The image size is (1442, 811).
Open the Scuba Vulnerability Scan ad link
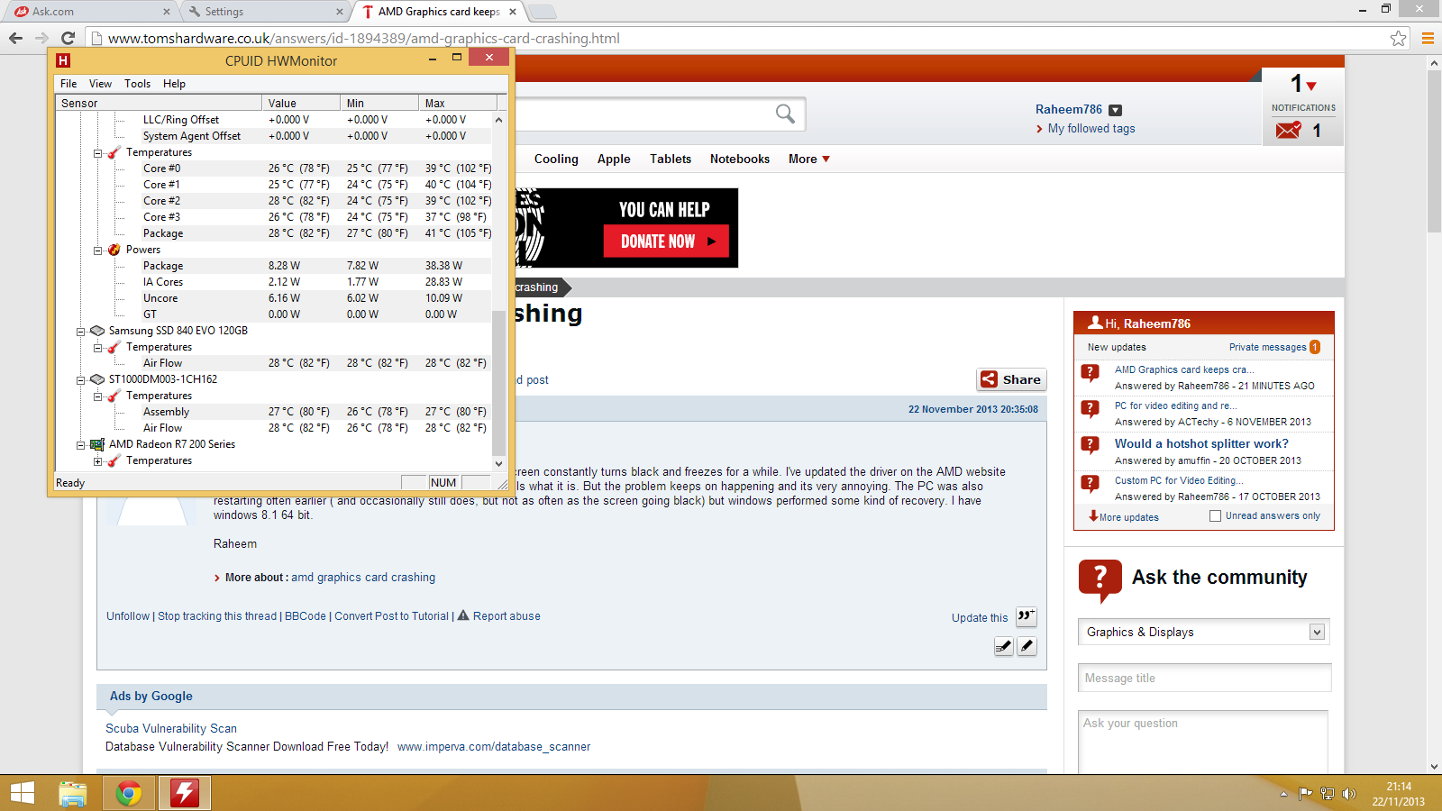tap(171, 728)
